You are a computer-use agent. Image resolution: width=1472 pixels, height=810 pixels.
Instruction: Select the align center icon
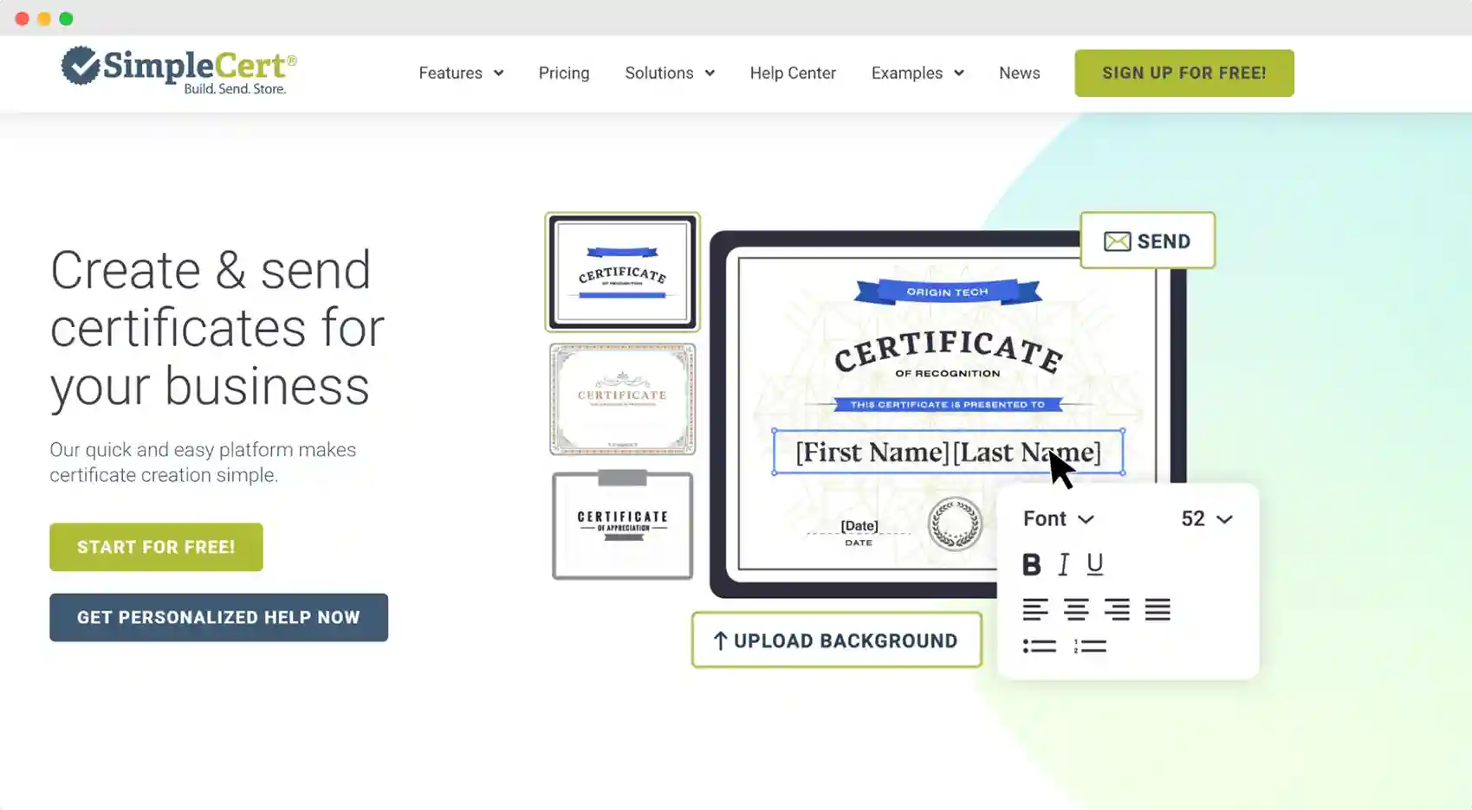click(1076, 609)
